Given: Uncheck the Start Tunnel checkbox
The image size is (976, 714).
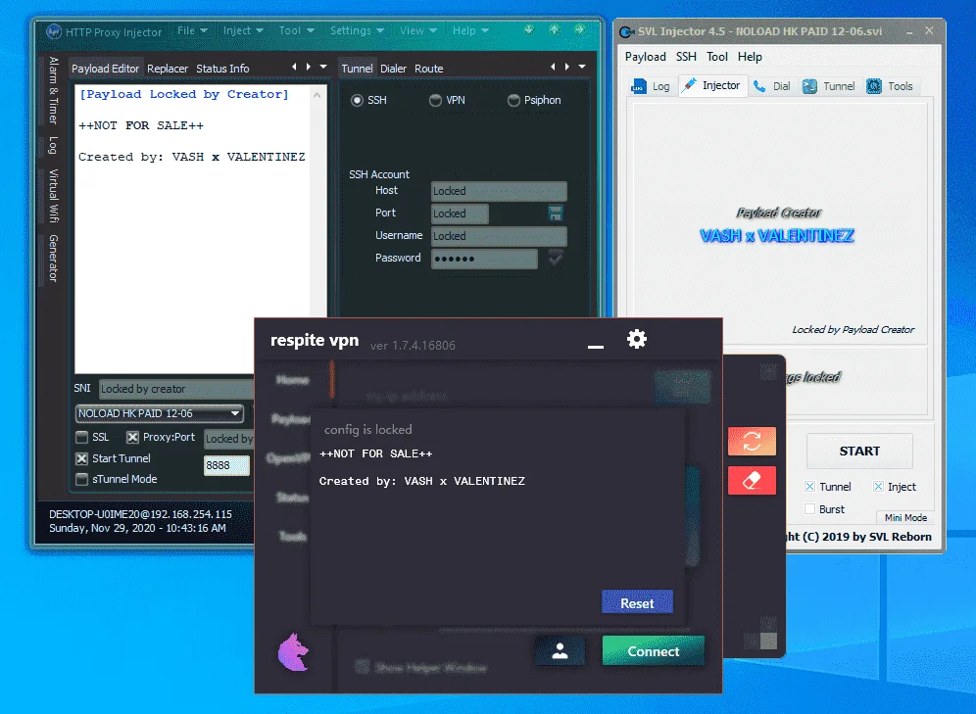Looking at the screenshot, I should [81, 458].
